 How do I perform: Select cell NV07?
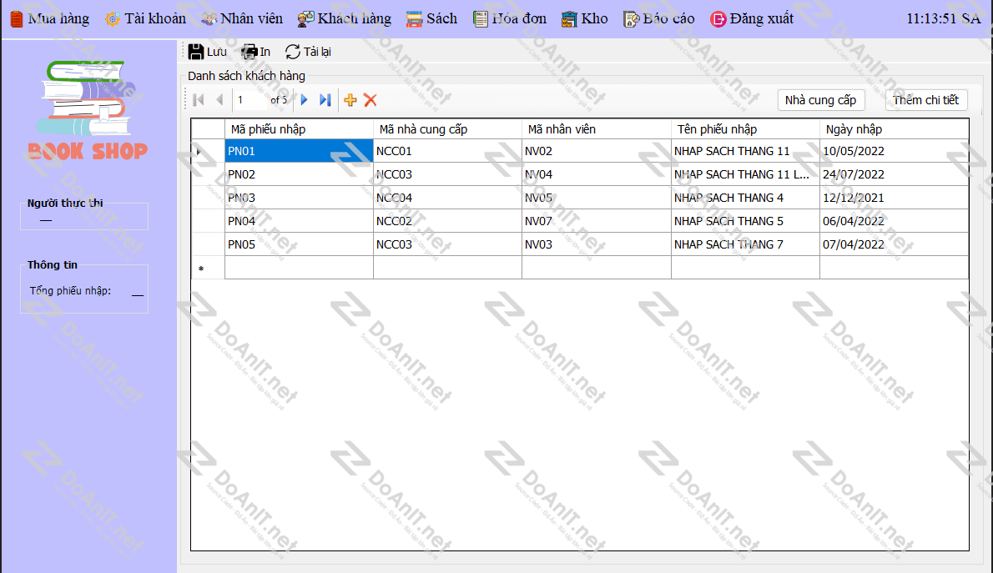tap(597, 221)
